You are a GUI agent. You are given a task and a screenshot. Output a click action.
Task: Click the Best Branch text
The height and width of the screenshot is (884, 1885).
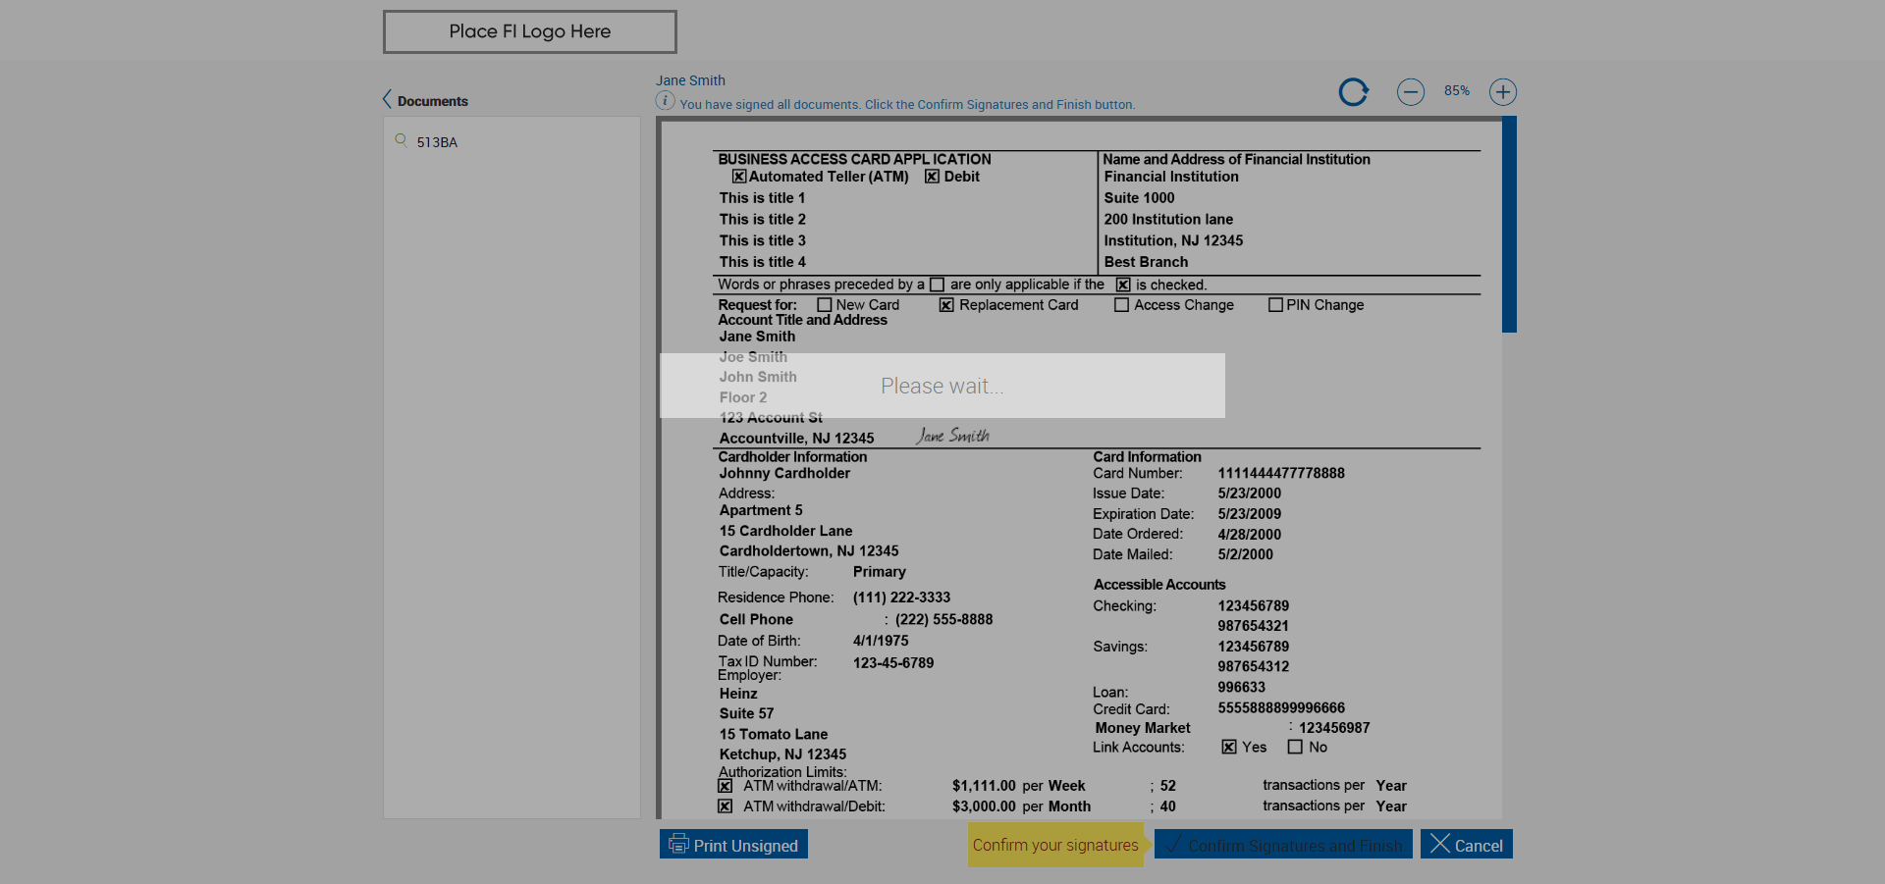tap(1146, 262)
